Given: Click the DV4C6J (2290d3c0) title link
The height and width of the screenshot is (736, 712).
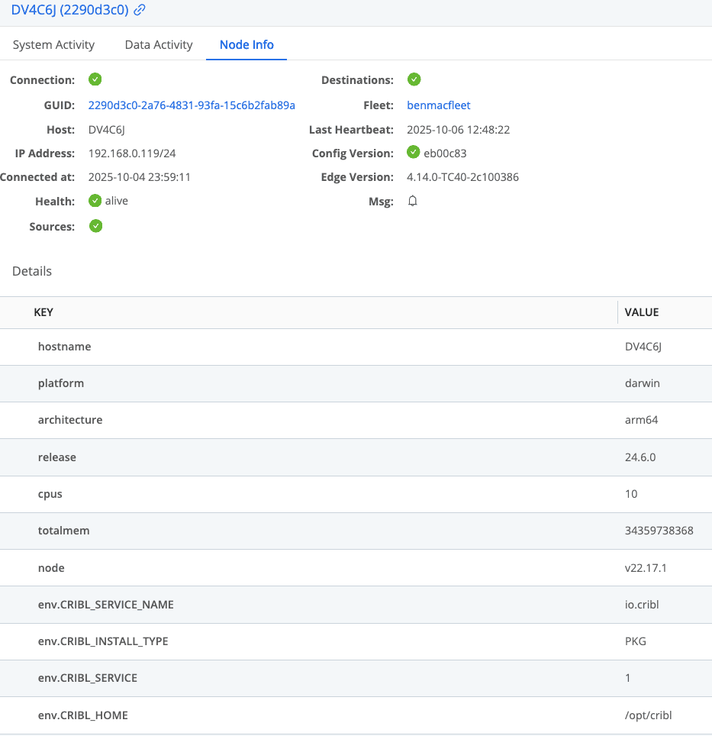Looking at the screenshot, I should coord(69,11).
